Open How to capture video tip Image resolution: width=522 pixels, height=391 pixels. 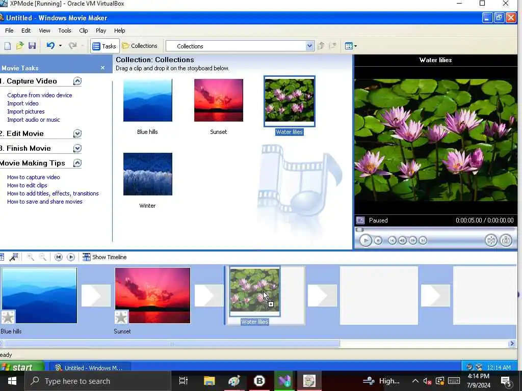34,177
